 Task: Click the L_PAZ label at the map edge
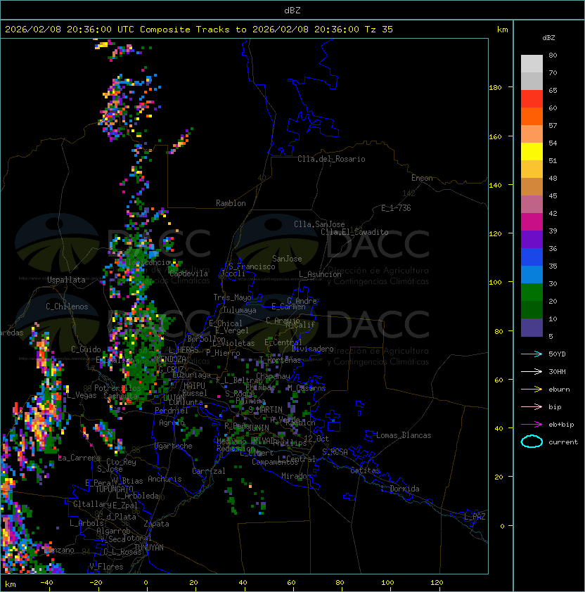coord(475,517)
